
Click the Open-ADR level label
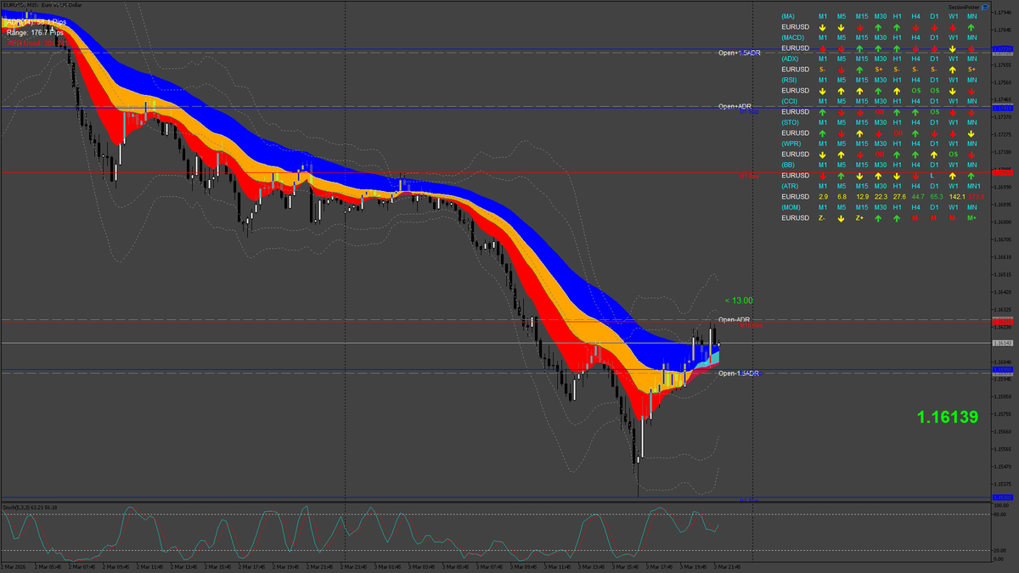point(734,319)
